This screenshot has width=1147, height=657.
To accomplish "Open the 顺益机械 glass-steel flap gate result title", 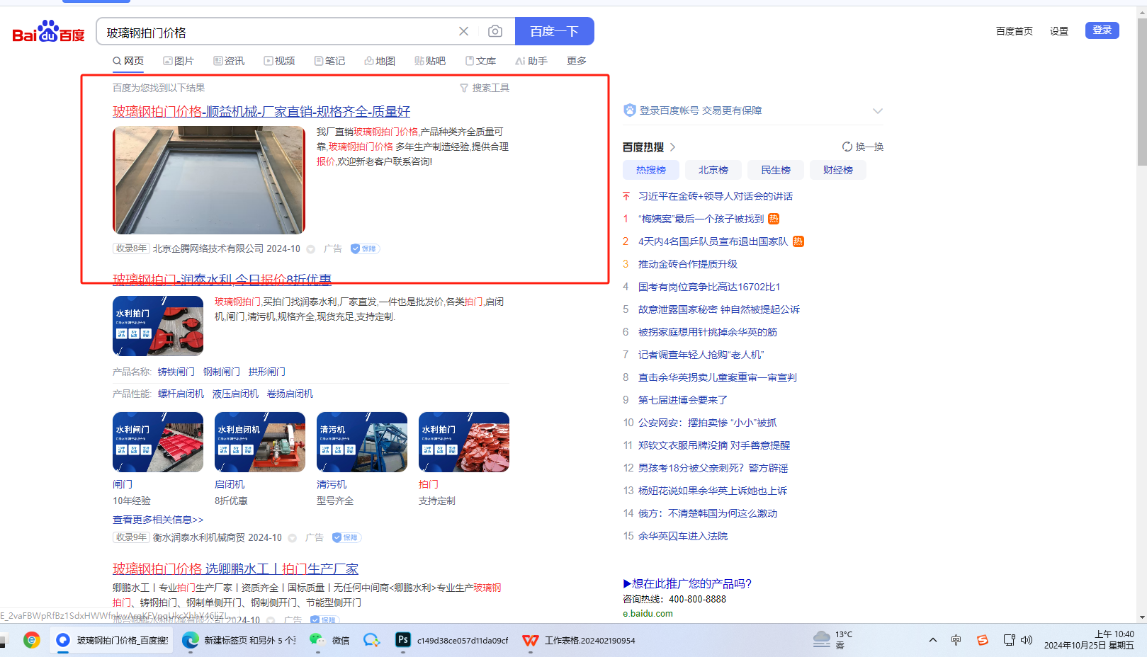I will coord(261,111).
